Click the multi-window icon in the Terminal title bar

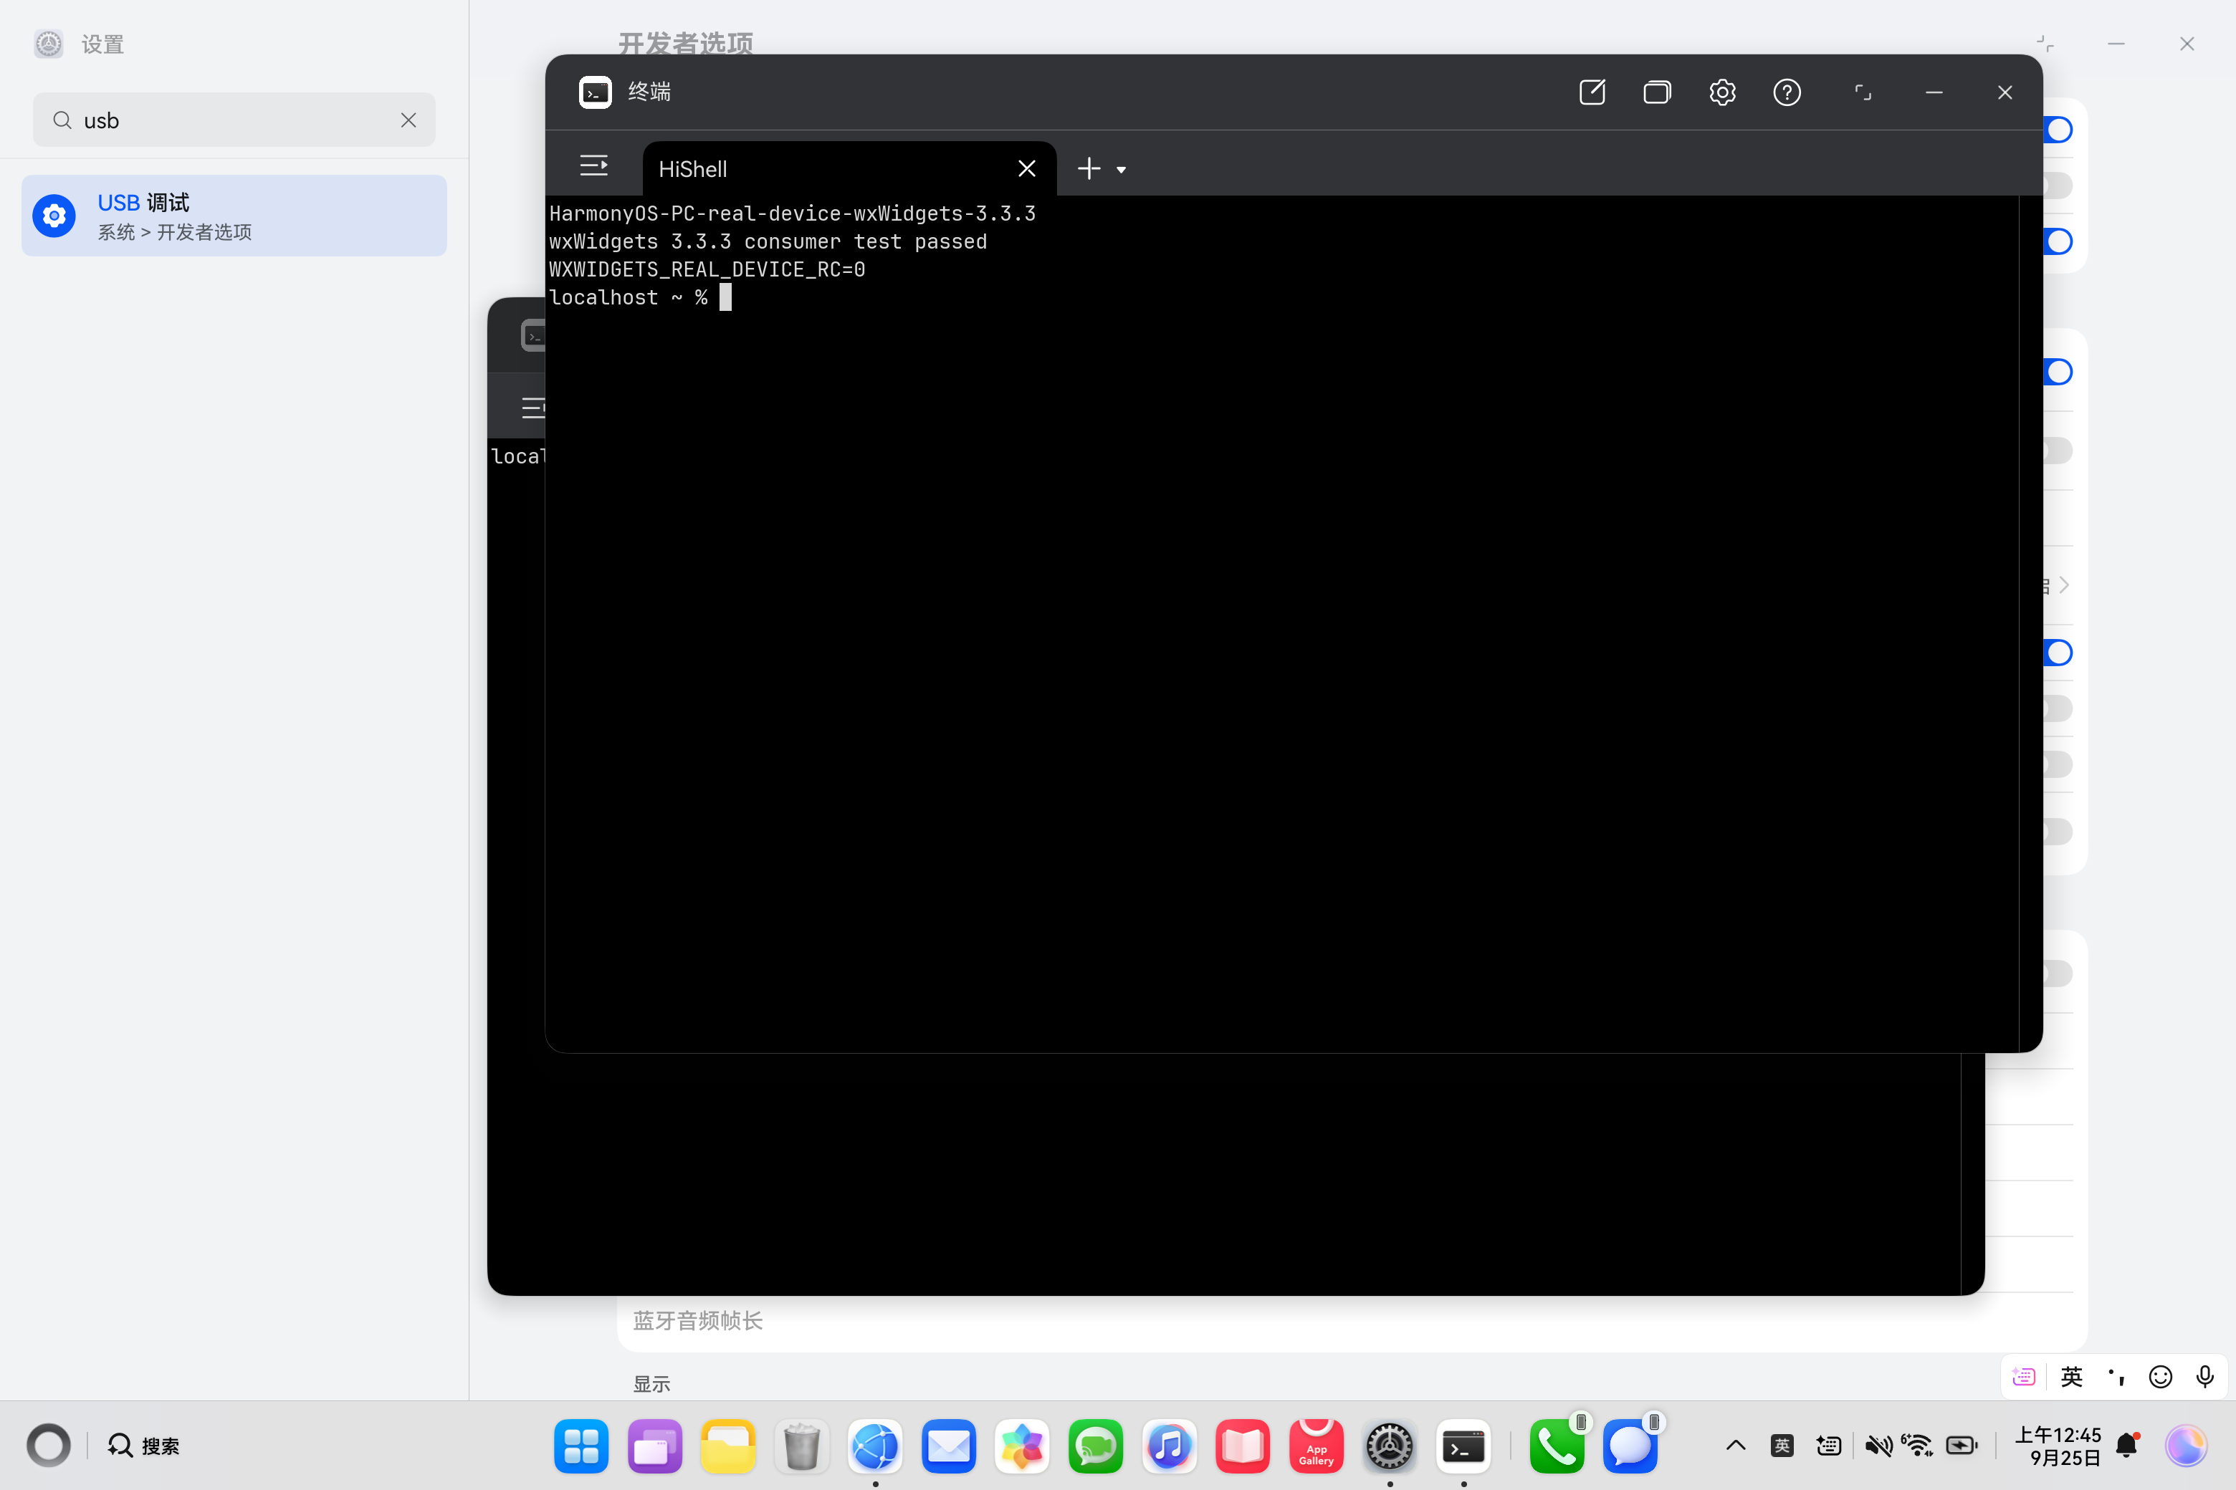point(1657,92)
